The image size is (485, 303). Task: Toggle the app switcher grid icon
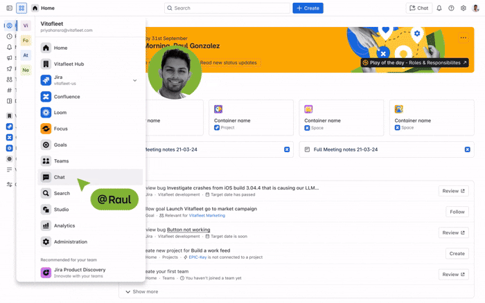tap(21, 8)
